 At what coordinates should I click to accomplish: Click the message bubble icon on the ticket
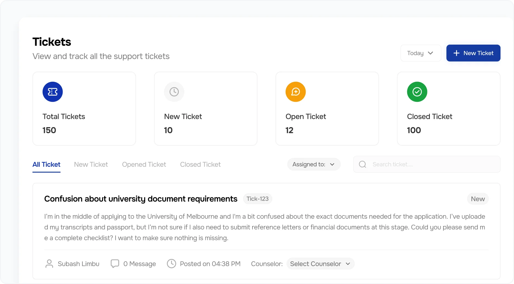(115, 263)
